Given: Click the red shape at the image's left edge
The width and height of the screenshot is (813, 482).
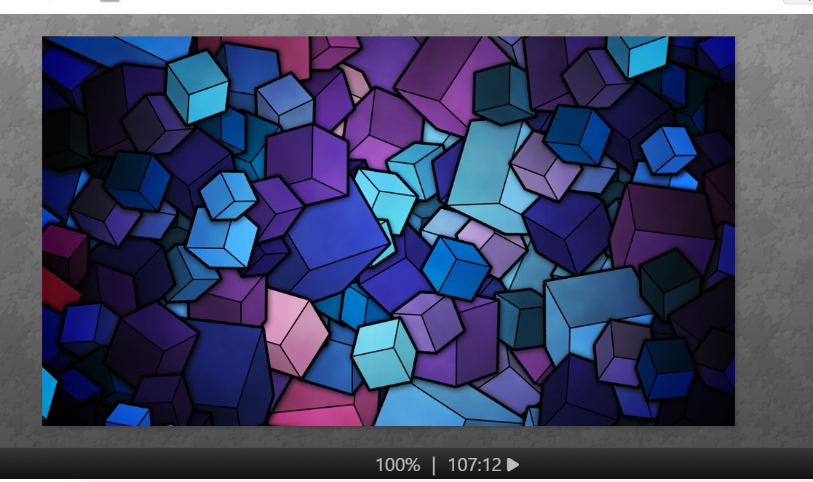Looking at the screenshot, I should [58, 289].
